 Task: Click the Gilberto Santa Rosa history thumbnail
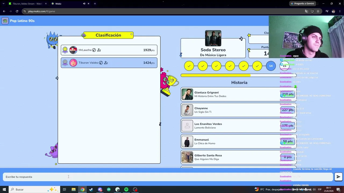[187, 157]
